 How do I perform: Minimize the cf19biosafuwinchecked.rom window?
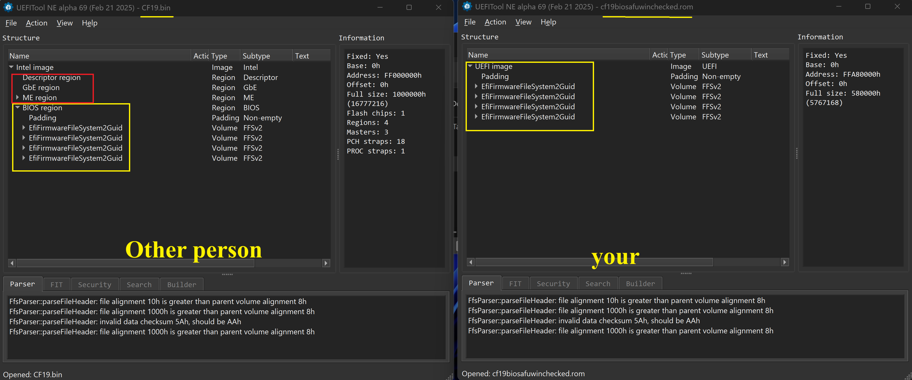click(x=838, y=6)
